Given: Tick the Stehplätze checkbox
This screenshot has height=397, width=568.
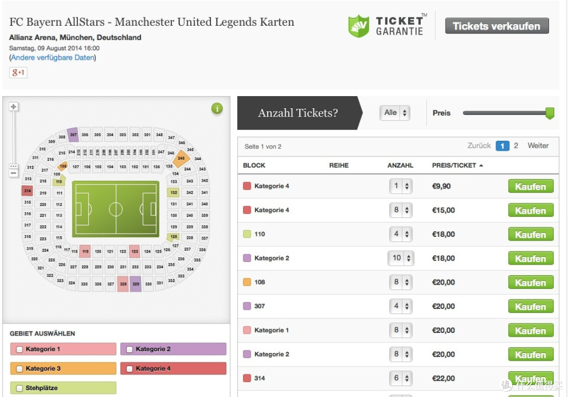Looking at the screenshot, I should coord(19,388).
